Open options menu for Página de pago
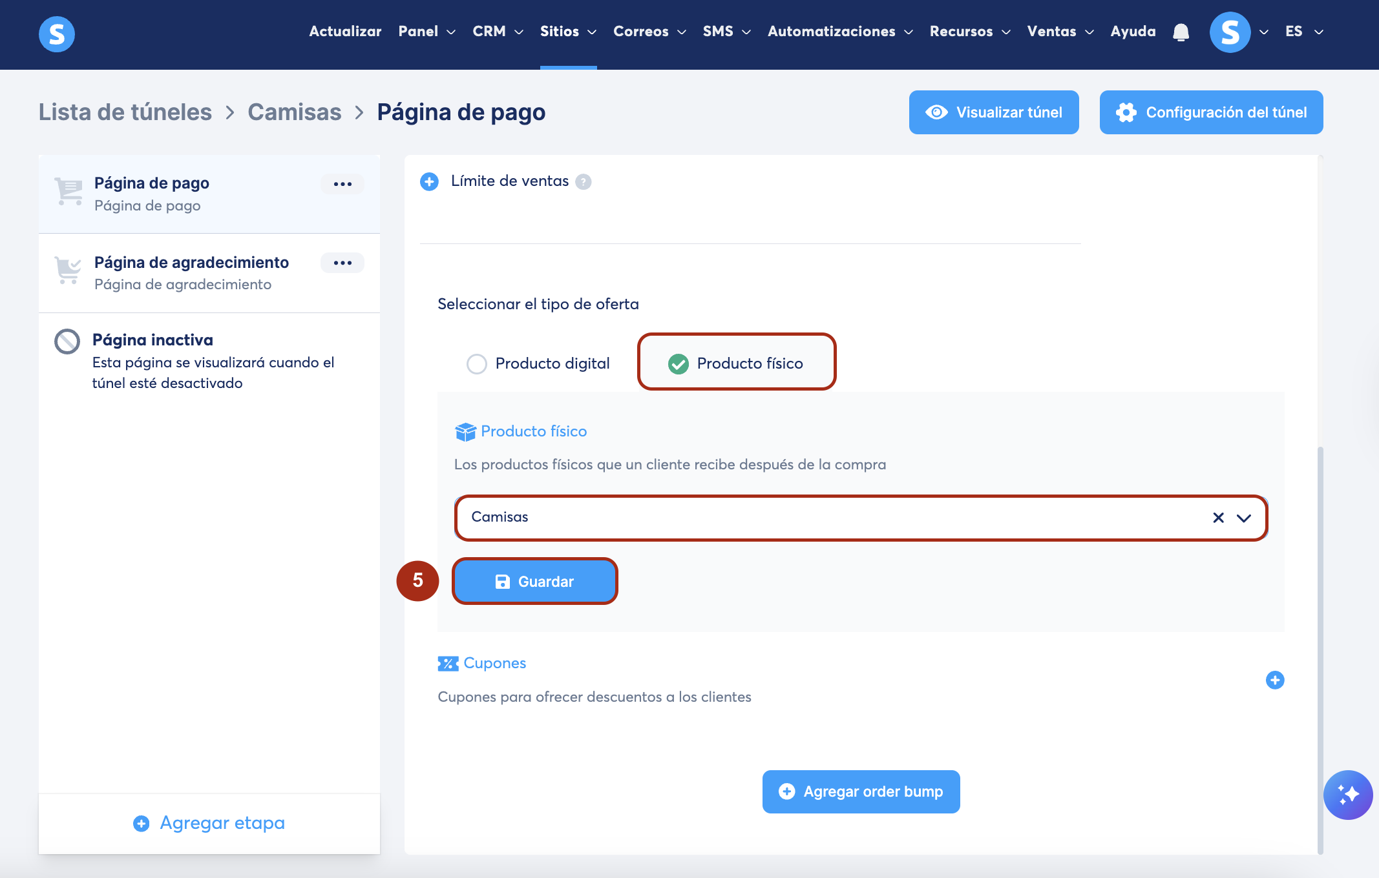1379x878 pixels. [x=342, y=184]
